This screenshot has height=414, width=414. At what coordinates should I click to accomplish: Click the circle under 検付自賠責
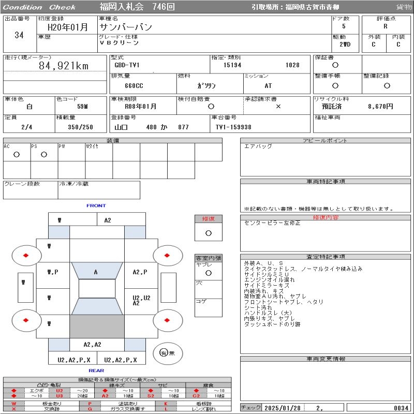point(211,107)
